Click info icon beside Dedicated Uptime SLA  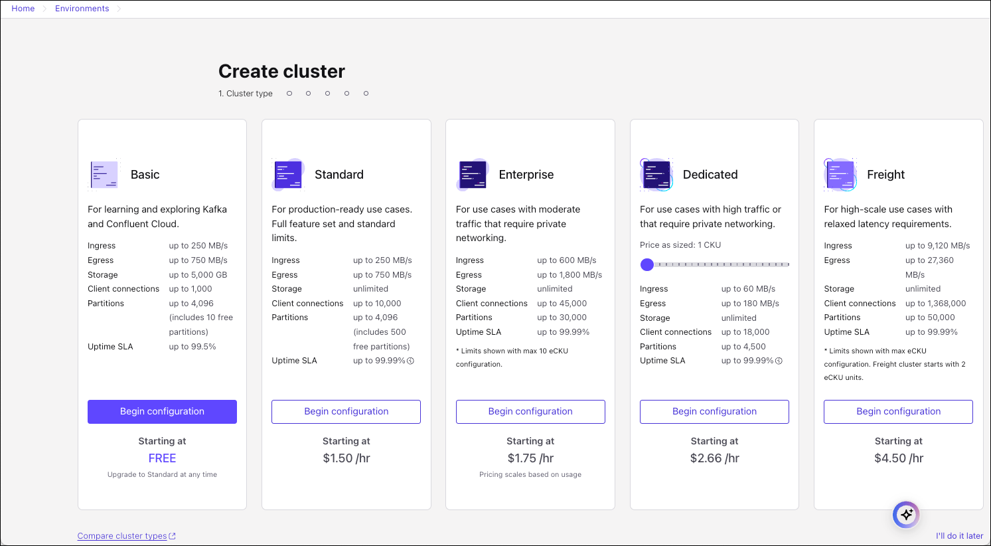[779, 361]
